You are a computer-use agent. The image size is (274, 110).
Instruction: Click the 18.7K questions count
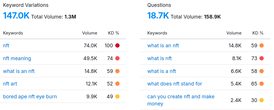point(158,15)
